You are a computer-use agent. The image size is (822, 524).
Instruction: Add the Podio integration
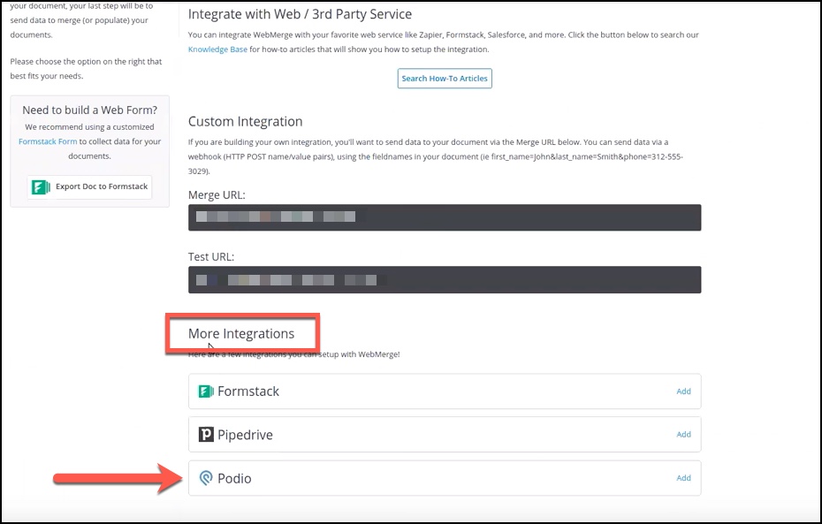coord(683,478)
